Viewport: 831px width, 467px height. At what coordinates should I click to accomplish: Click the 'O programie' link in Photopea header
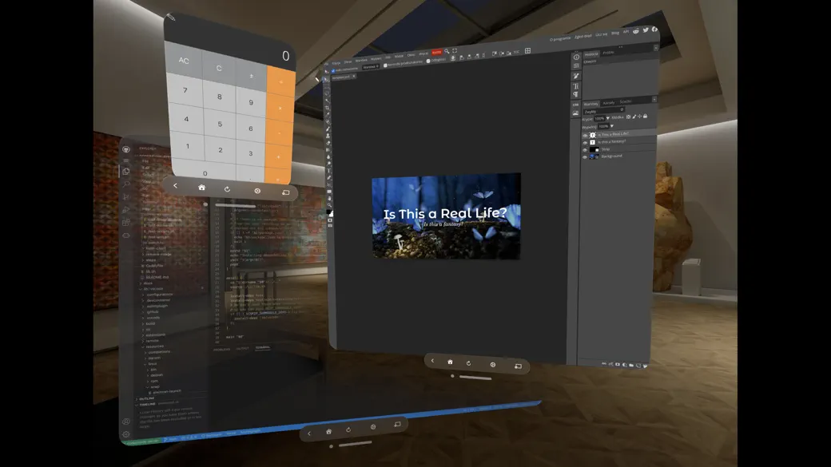(x=559, y=38)
